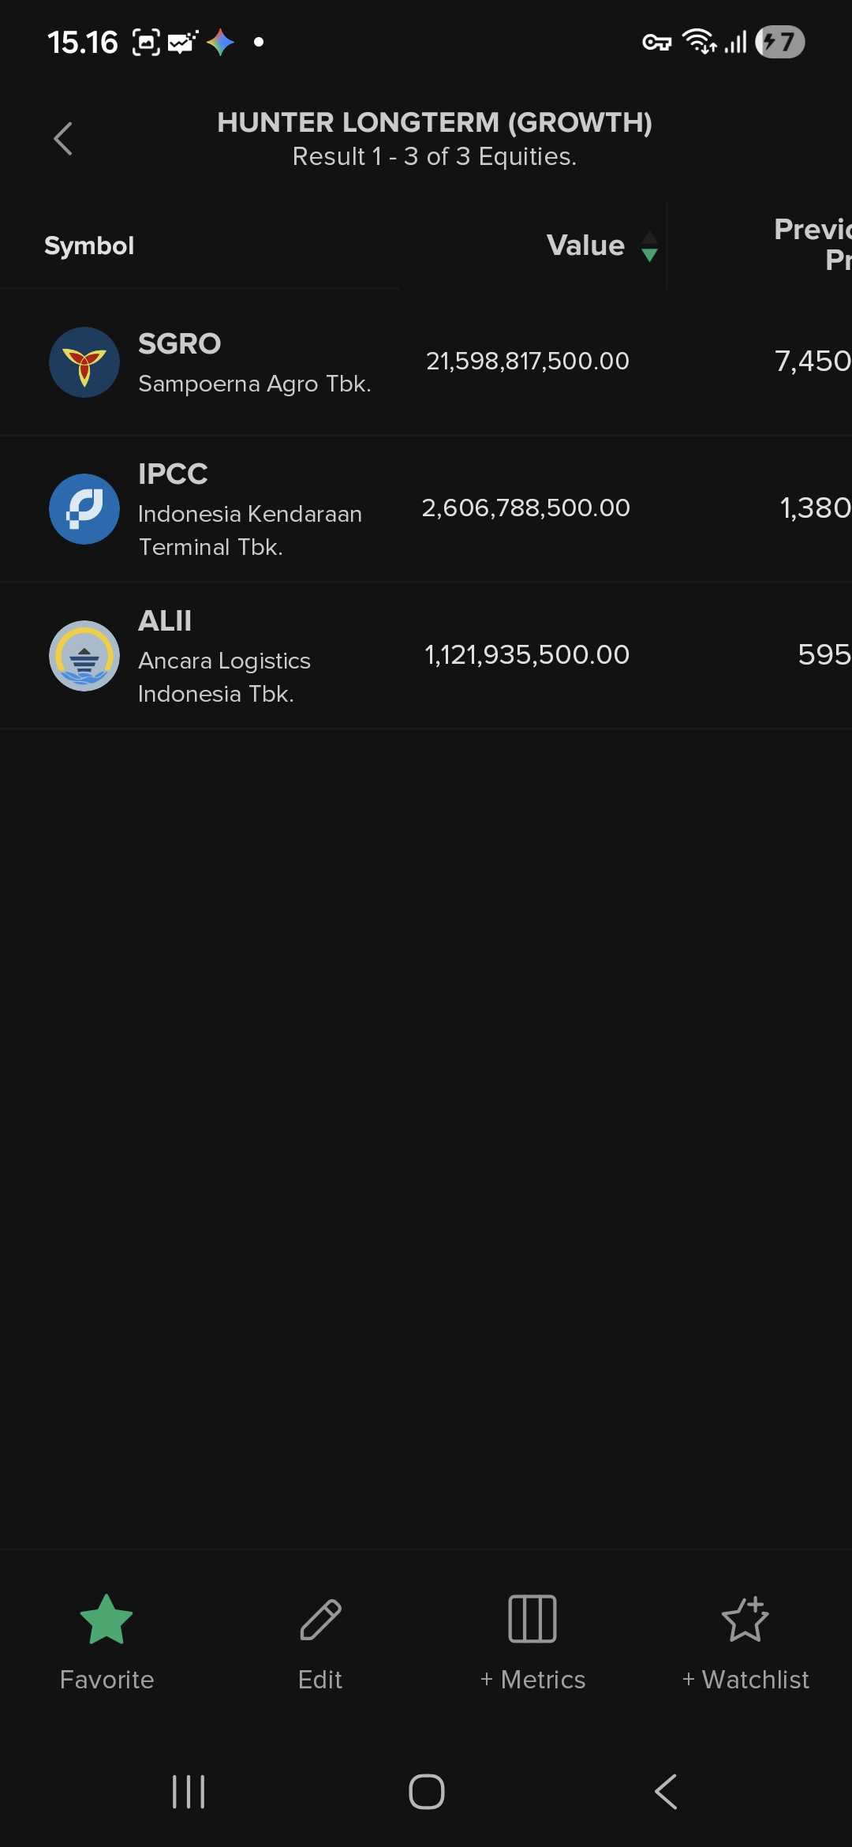The height and width of the screenshot is (1847, 852).
Task: Toggle the green Favorite star
Action: point(106,1620)
